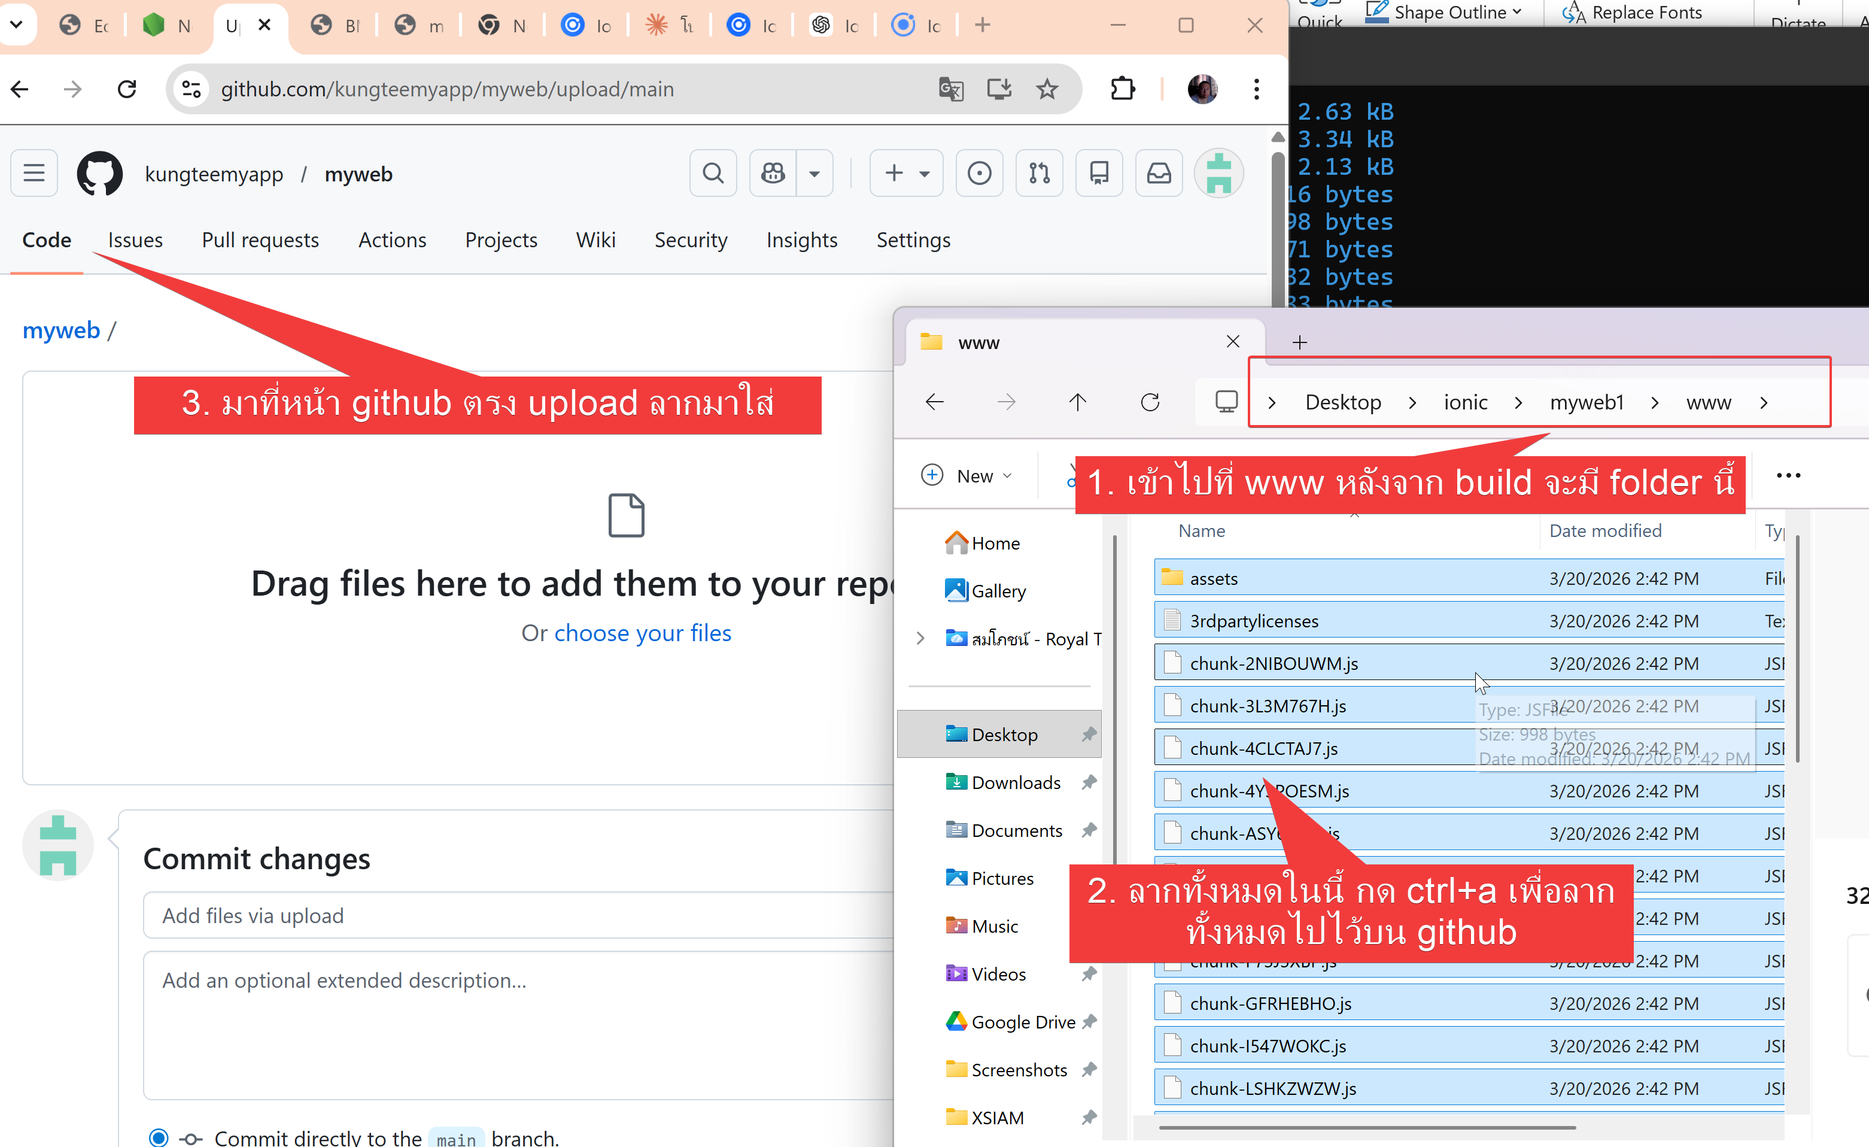Open the Copilot chat icon
Viewport: 1869px width, 1147px height.
point(773,174)
